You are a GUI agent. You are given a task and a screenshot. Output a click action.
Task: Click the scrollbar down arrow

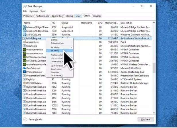click(x=154, y=113)
